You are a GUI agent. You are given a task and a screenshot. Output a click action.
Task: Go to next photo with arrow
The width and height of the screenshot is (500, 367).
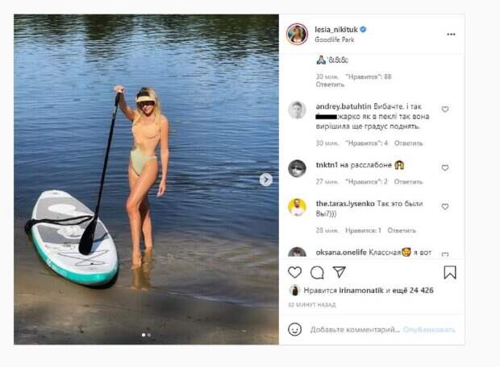click(x=266, y=179)
